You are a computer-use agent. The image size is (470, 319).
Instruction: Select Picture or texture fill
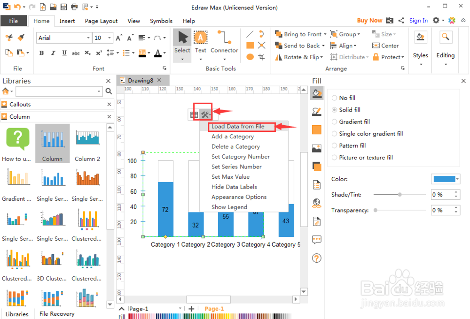[x=362, y=158]
